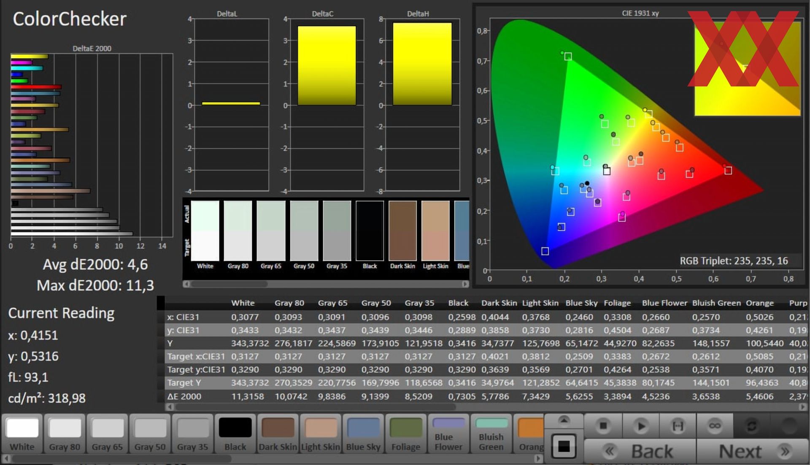Select the Light Skin patch button

tap(320, 434)
